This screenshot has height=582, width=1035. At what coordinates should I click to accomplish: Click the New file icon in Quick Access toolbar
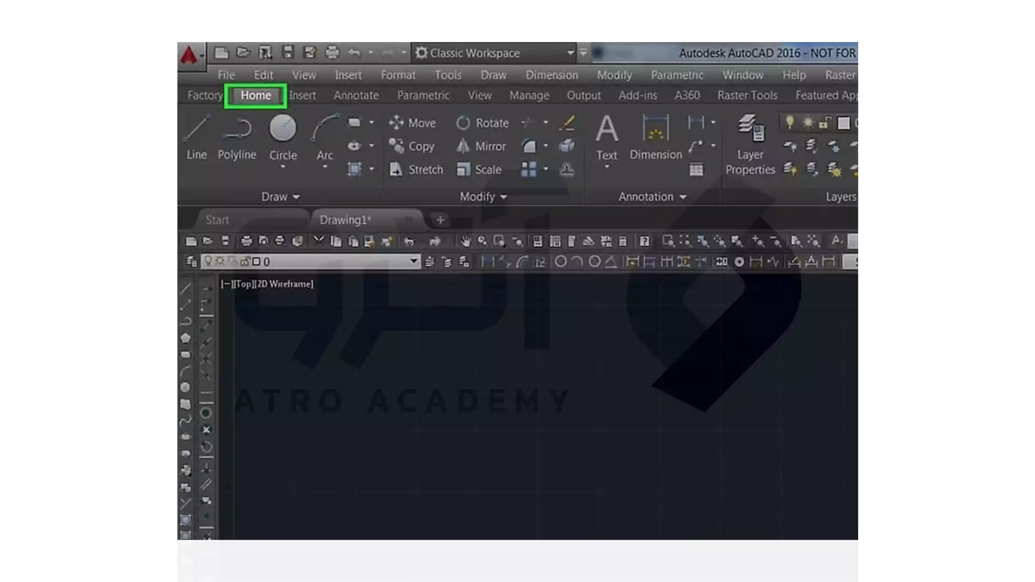221,53
